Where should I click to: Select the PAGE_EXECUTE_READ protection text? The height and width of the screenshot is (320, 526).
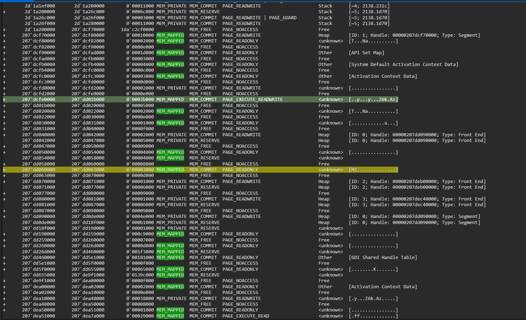click(x=246, y=316)
